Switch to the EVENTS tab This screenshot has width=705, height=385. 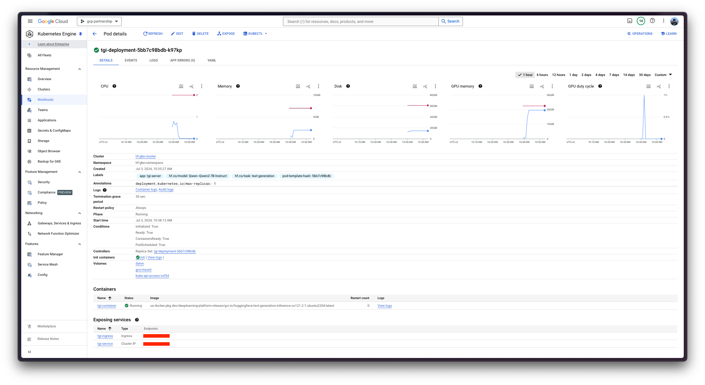(x=131, y=60)
